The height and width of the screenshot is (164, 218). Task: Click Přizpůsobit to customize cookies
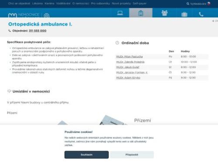tap(132, 154)
